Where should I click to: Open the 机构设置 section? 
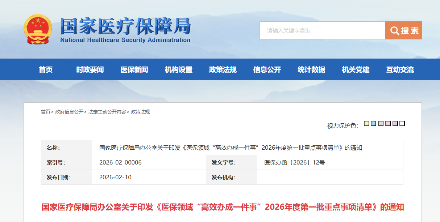[x=179, y=69]
